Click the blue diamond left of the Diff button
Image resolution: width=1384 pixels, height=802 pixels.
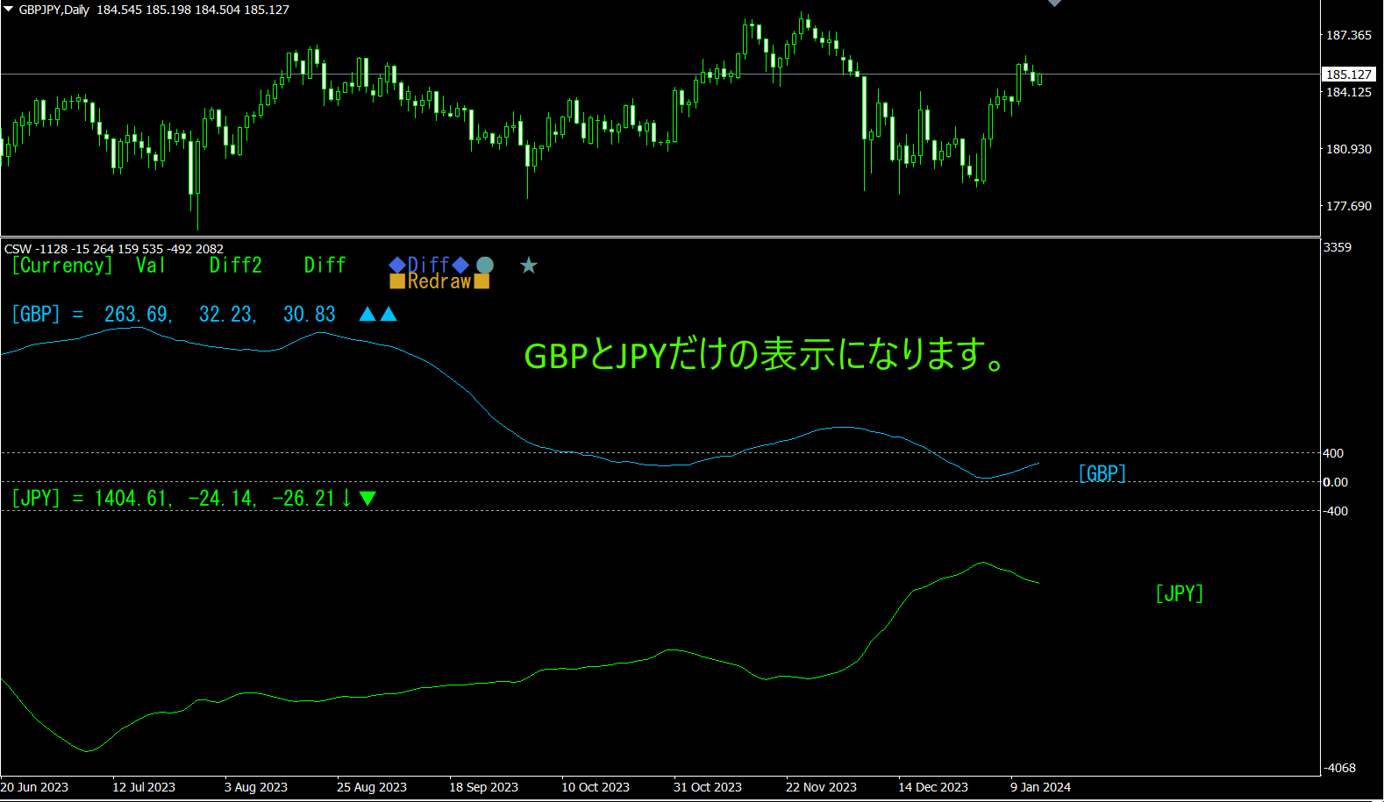tap(397, 265)
